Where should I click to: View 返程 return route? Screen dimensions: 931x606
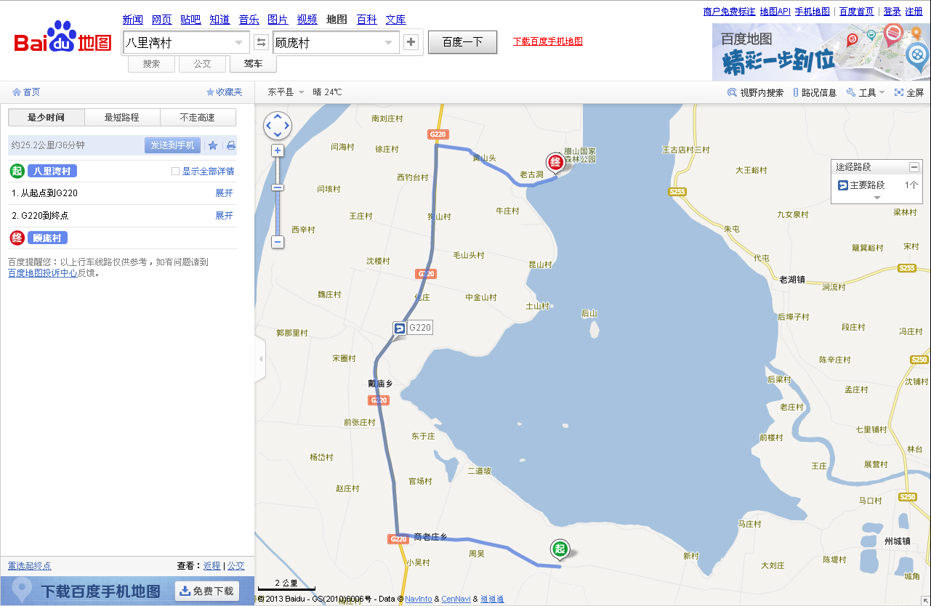[x=211, y=565]
